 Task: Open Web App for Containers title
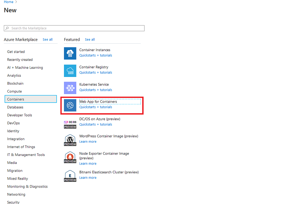pos(98,102)
